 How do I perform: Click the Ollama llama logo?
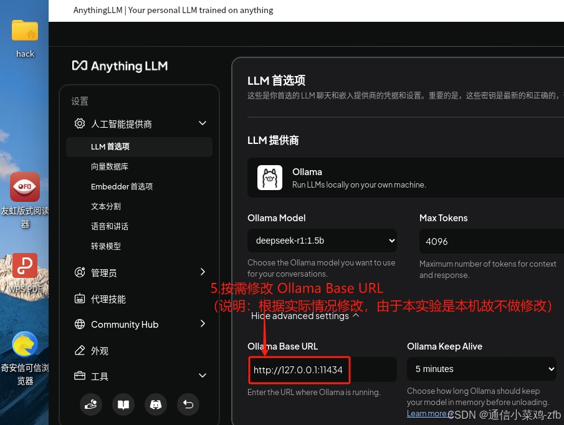pyautogui.click(x=270, y=178)
